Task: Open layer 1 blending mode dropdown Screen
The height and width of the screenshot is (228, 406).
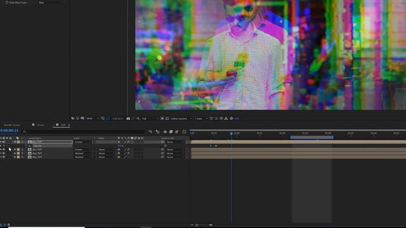Action: 83,142
